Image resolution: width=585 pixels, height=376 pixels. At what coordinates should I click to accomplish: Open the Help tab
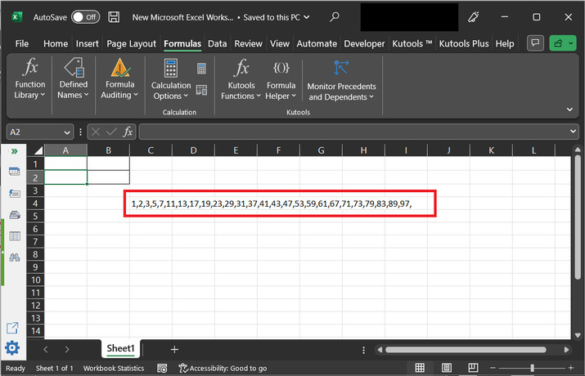[505, 43]
